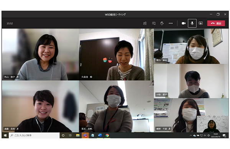Switch to Microsoft Teams taskbar icon
Screen dimensions: 230x149
click(85, 135)
